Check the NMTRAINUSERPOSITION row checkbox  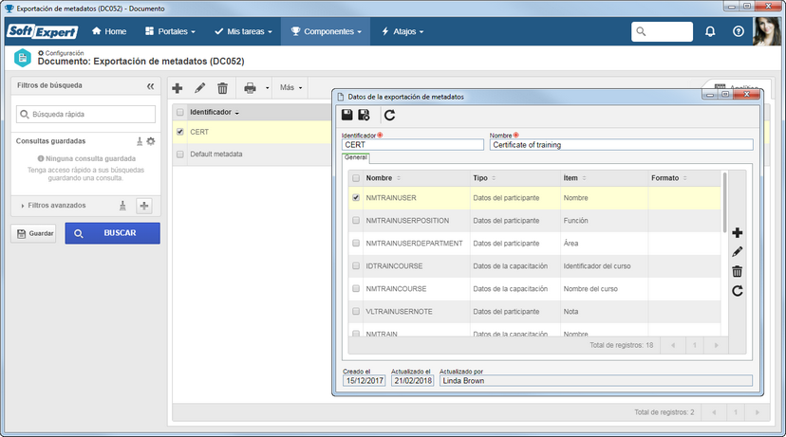[356, 220]
